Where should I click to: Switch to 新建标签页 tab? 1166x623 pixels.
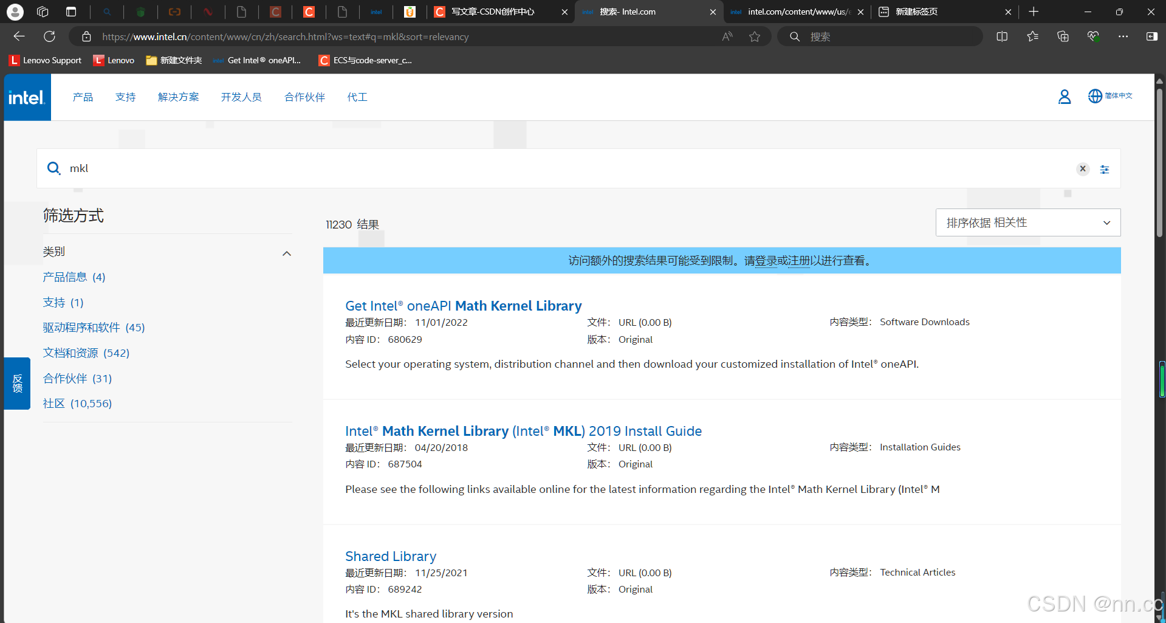(917, 12)
